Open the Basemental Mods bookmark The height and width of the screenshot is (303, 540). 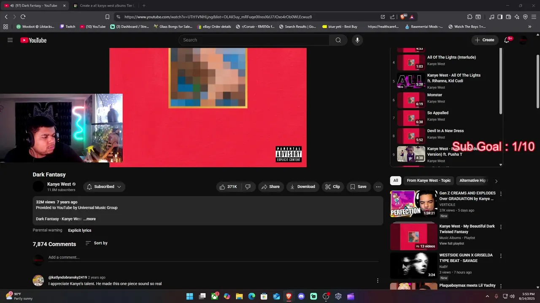point(424,27)
